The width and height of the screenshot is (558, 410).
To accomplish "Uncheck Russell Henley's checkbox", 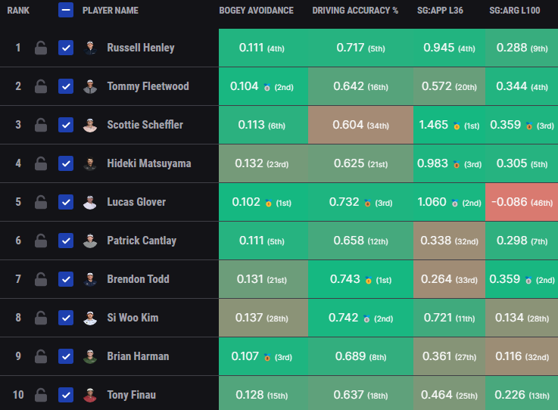I will click(66, 48).
